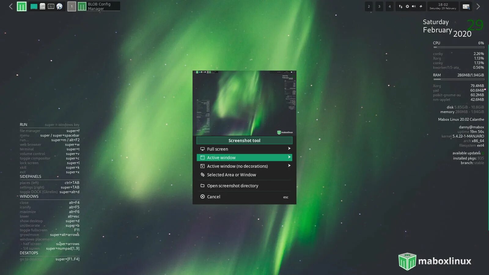Expand Active window (no decorations) submenu arrow

289,166
